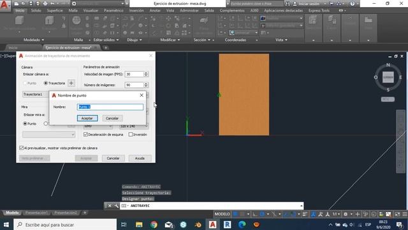The image size is (408, 230).
Task: Select the Punto radio button under Cámara
Action: click(x=25, y=83)
